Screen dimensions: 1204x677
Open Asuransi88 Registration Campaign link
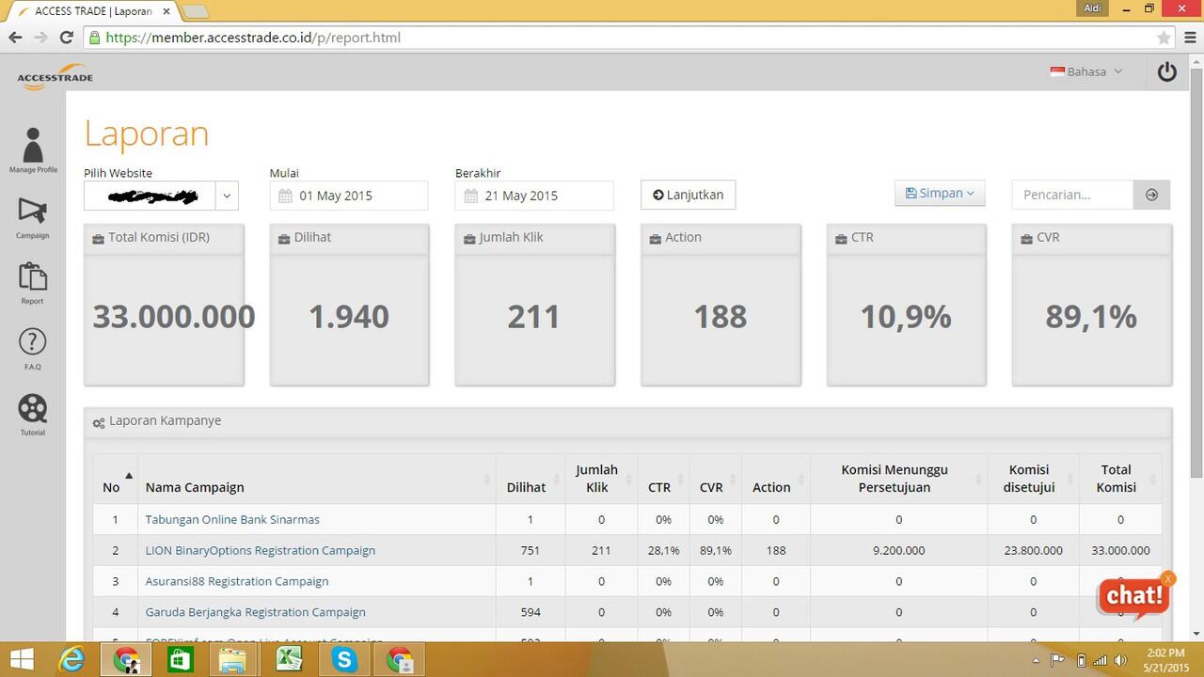pos(237,581)
